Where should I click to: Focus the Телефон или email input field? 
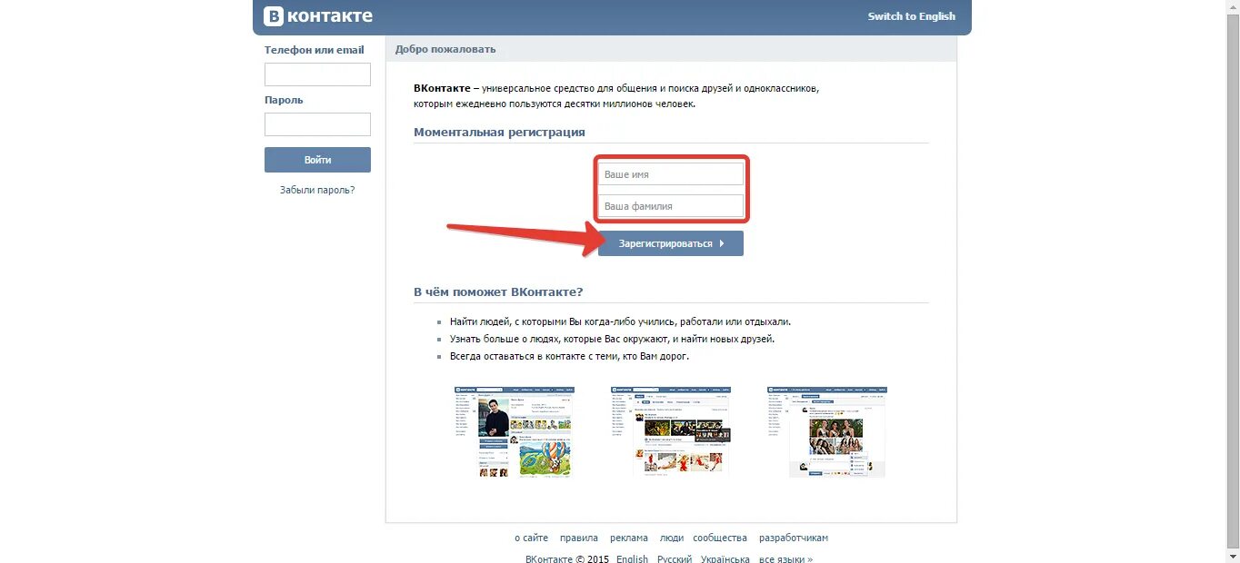317,74
